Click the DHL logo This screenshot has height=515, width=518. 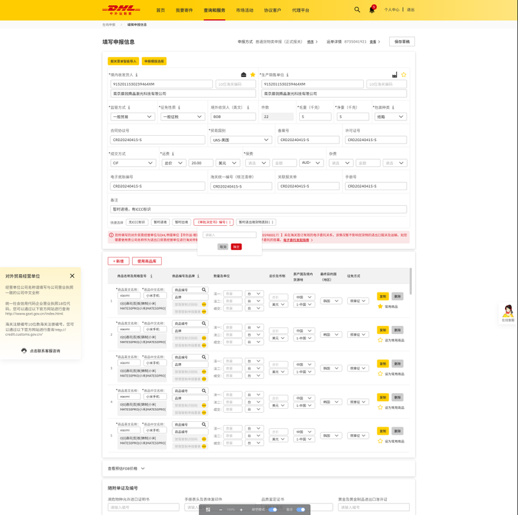(x=121, y=10)
